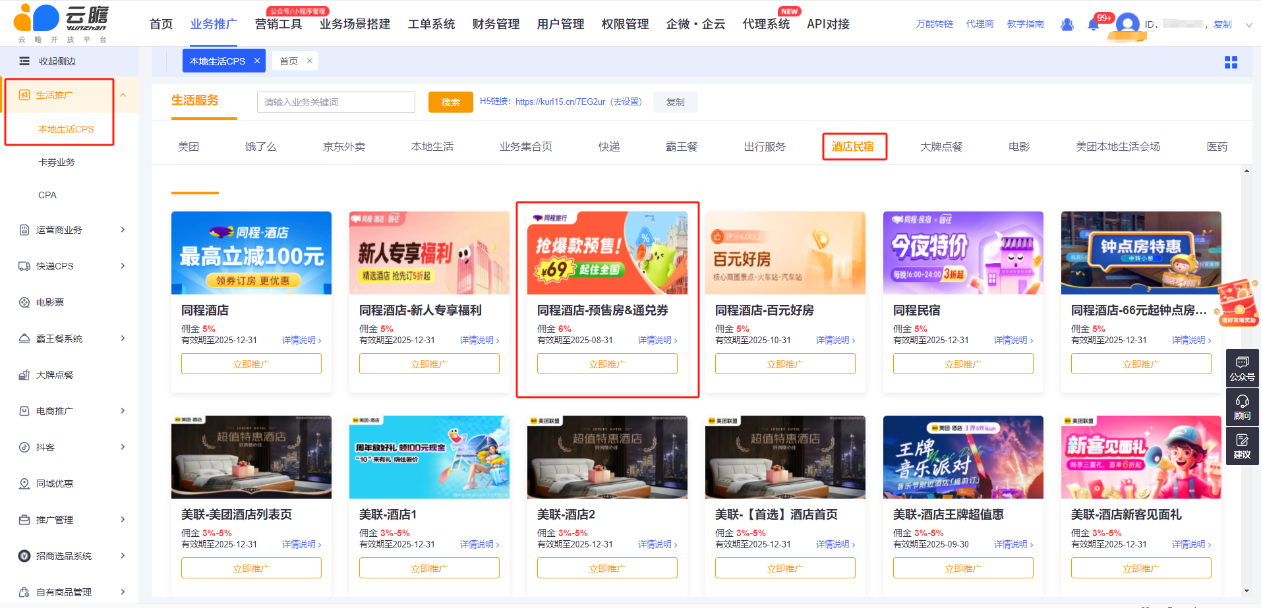Open the 公众号 floating widget
The image size is (1261, 608).
[1242, 368]
